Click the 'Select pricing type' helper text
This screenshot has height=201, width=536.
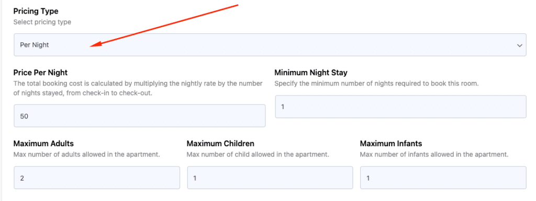click(x=42, y=22)
